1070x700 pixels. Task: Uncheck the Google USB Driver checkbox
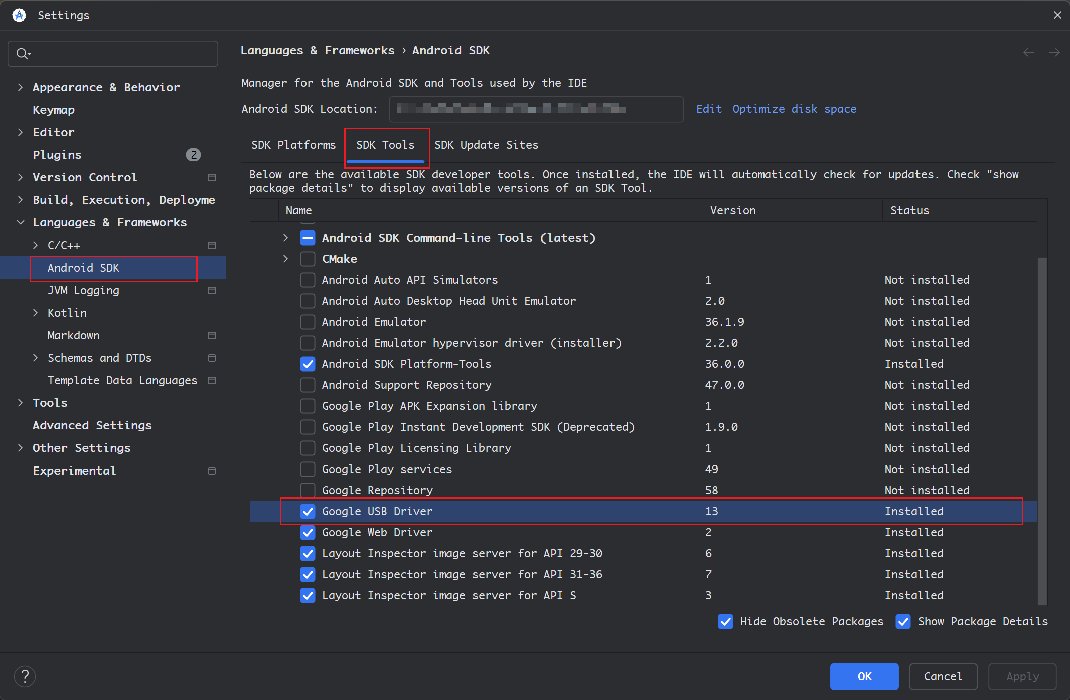coord(308,511)
